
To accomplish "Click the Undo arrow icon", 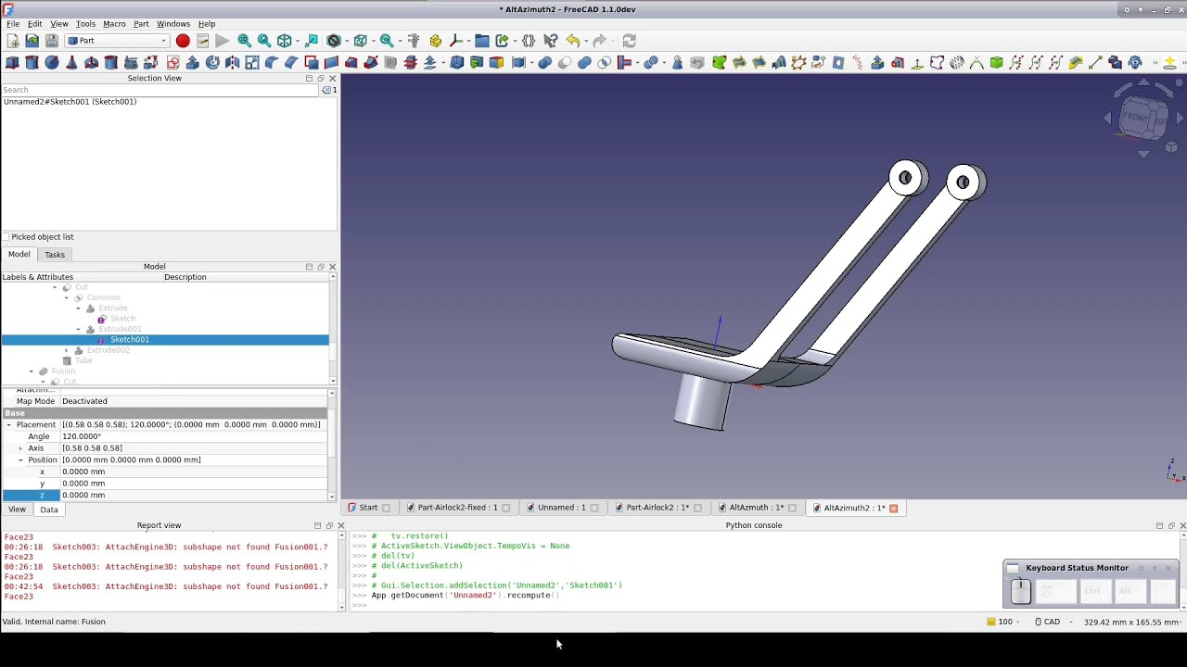I will 573,41.
